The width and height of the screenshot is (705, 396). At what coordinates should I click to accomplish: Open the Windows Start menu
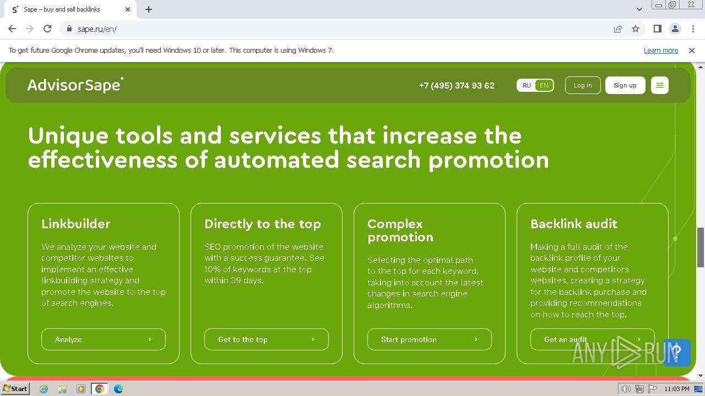15,388
